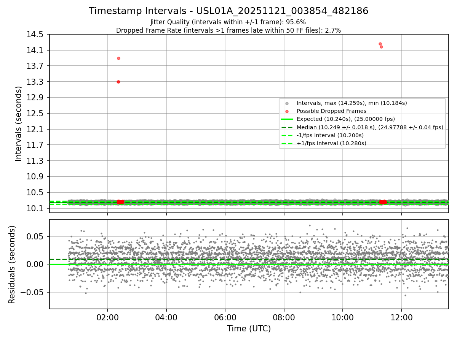Click the "02:00" time tick label
The image size is (457, 342).
107,317
